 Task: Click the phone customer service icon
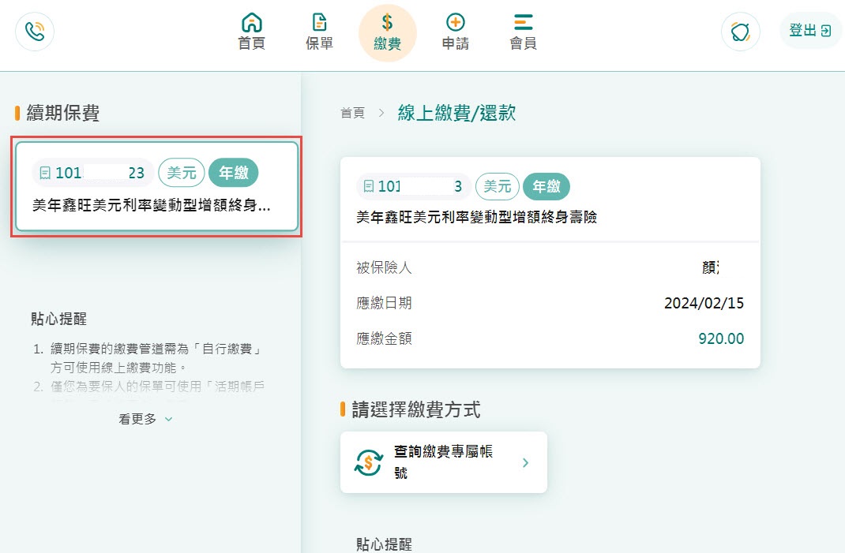point(35,32)
